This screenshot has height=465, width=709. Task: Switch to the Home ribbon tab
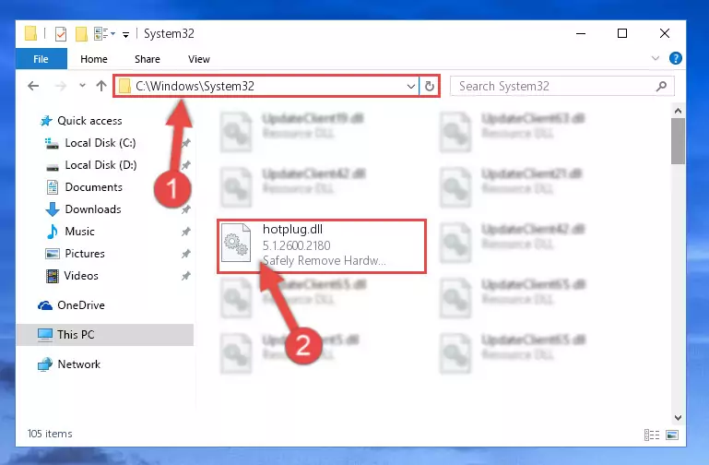(x=94, y=59)
